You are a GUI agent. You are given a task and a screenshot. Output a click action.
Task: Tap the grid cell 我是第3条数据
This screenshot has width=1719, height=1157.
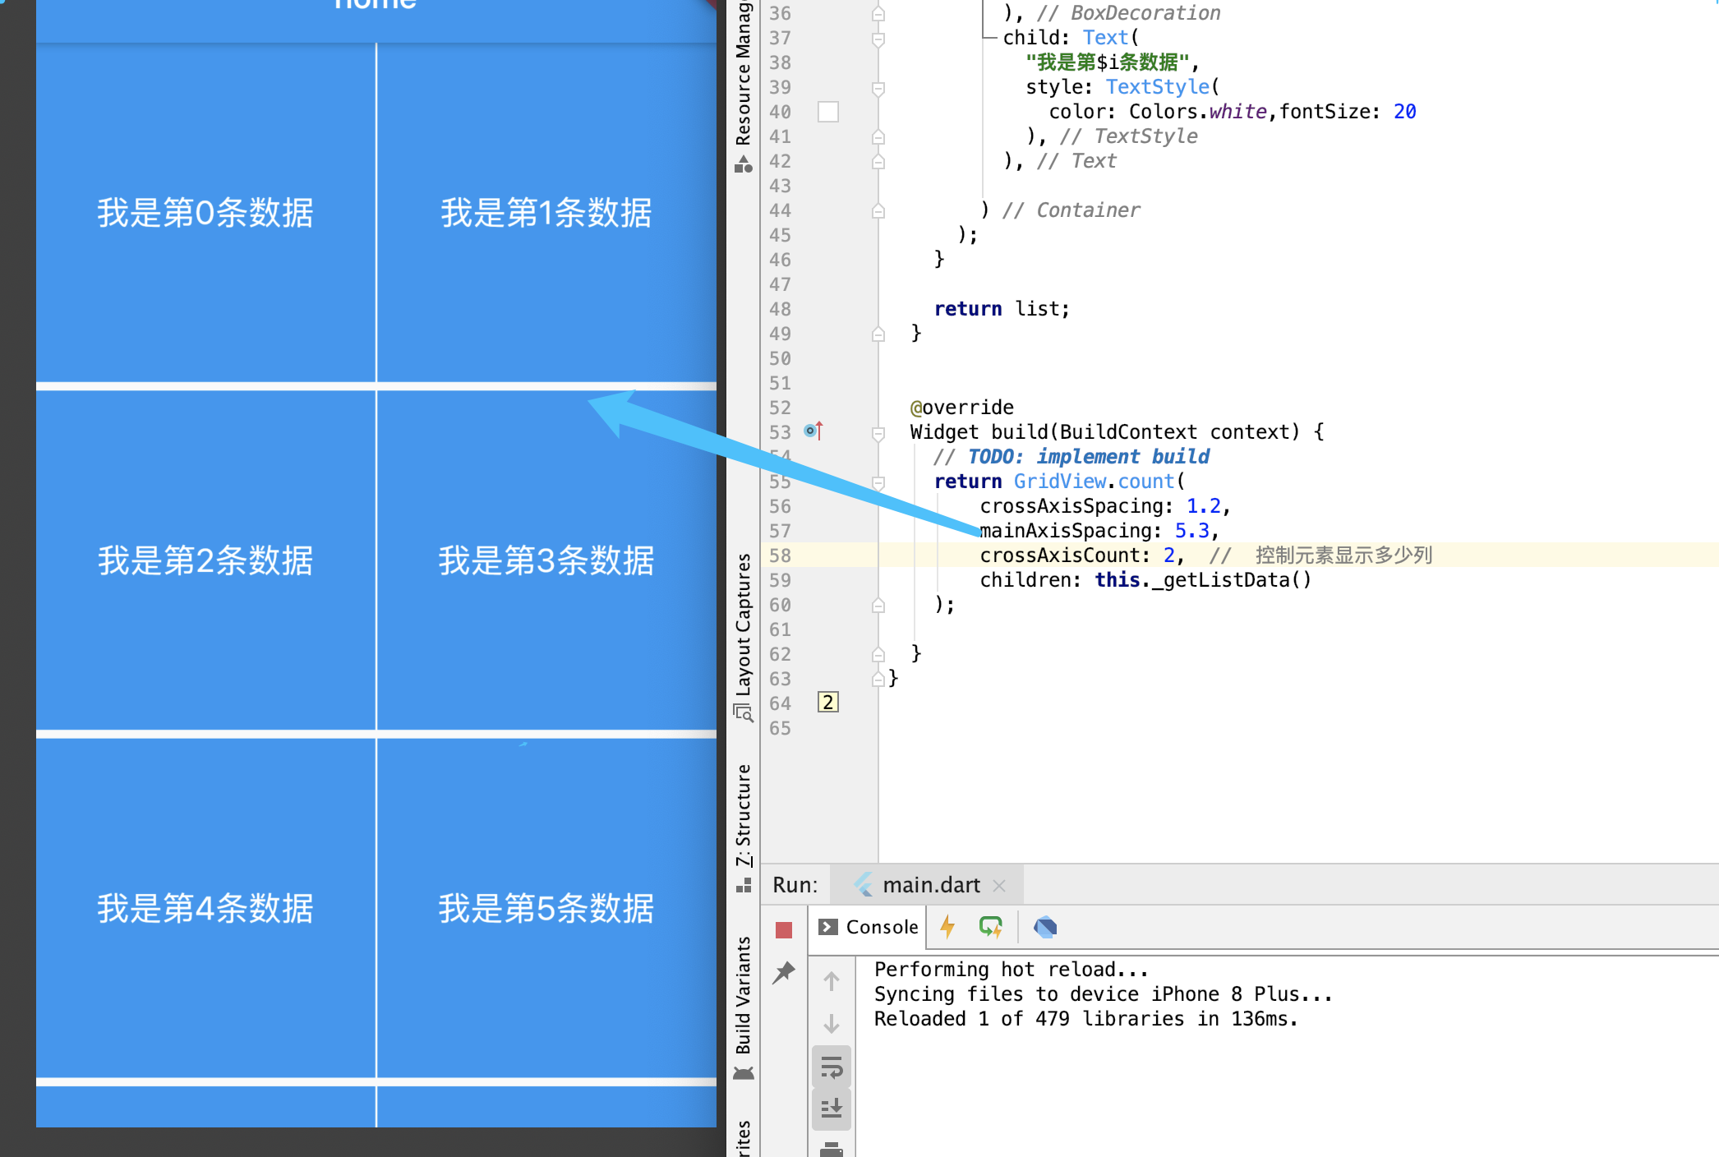tap(546, 560)
